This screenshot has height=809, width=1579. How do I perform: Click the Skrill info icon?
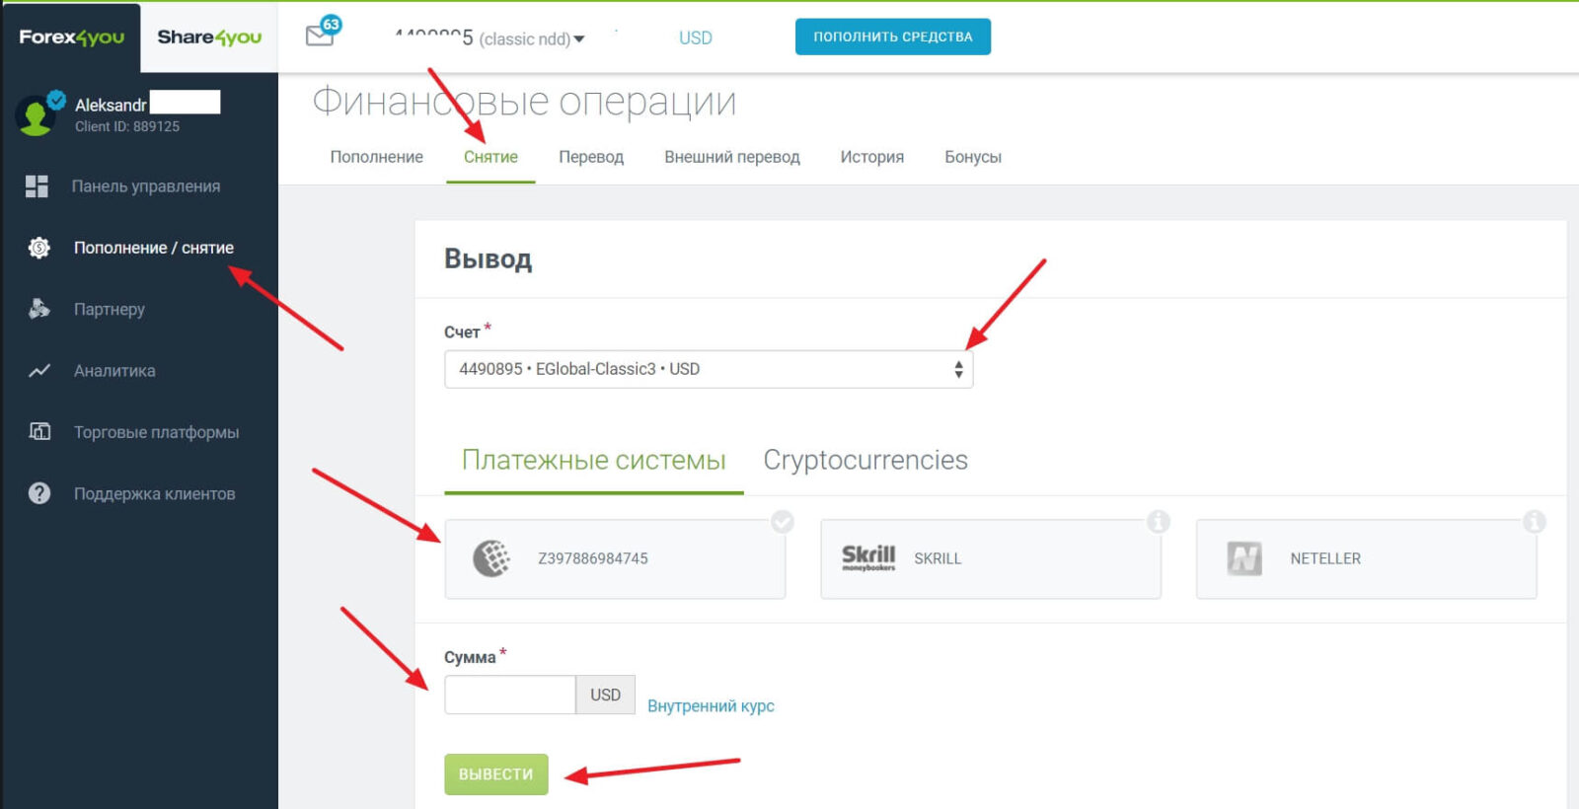1158,522
